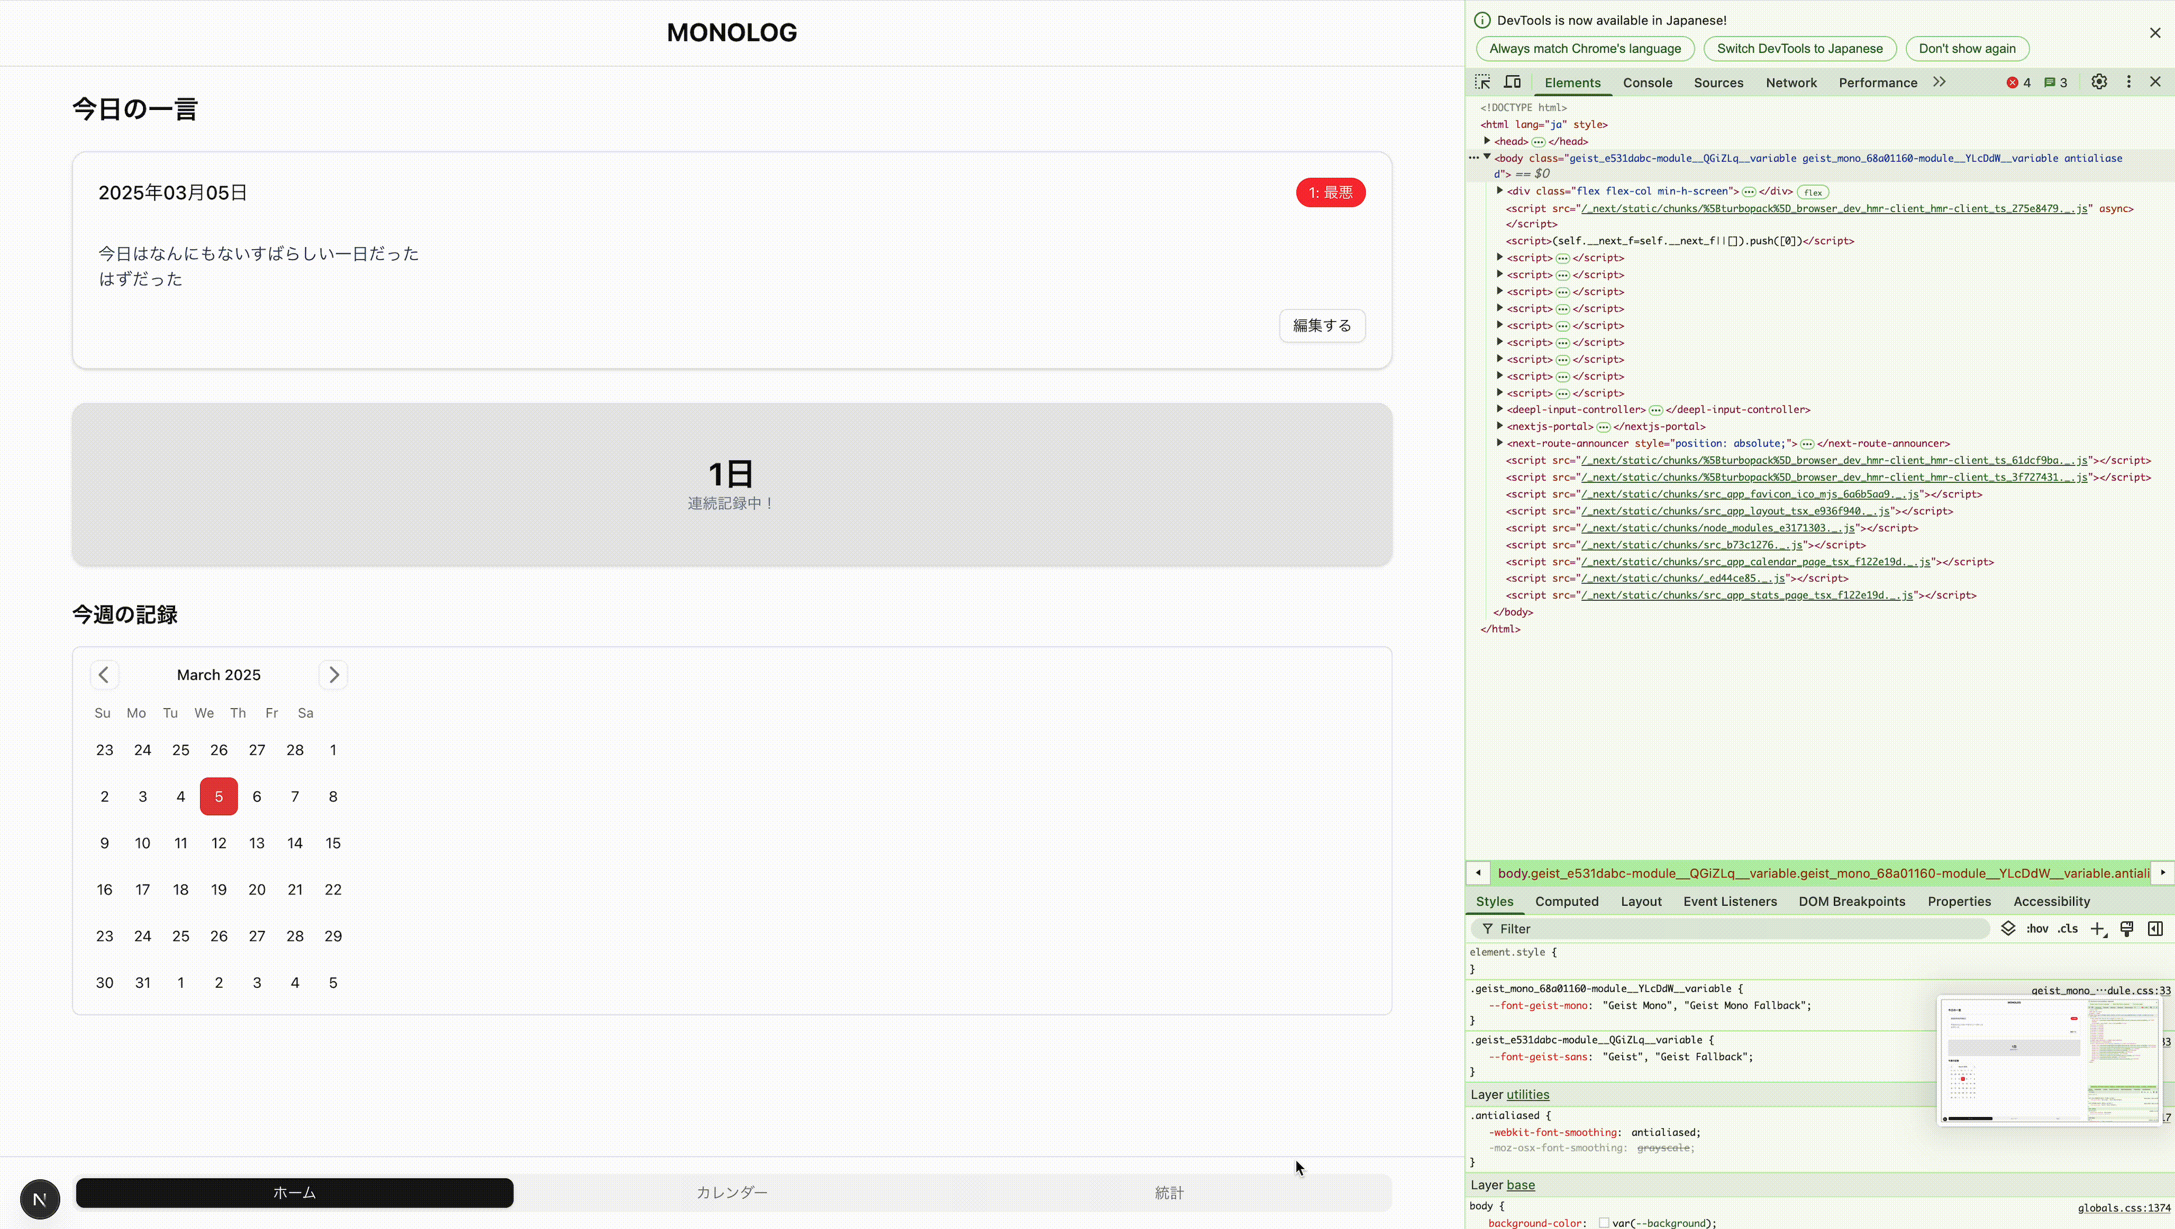The height and width of the screenshot is (1229, 2175).
Task: Open the DevTools three-dot customize menu
Action: tap(2129, 82)
